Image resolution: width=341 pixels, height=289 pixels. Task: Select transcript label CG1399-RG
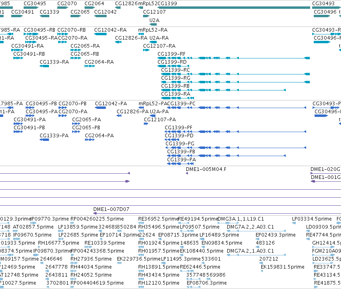click(176, 78)
